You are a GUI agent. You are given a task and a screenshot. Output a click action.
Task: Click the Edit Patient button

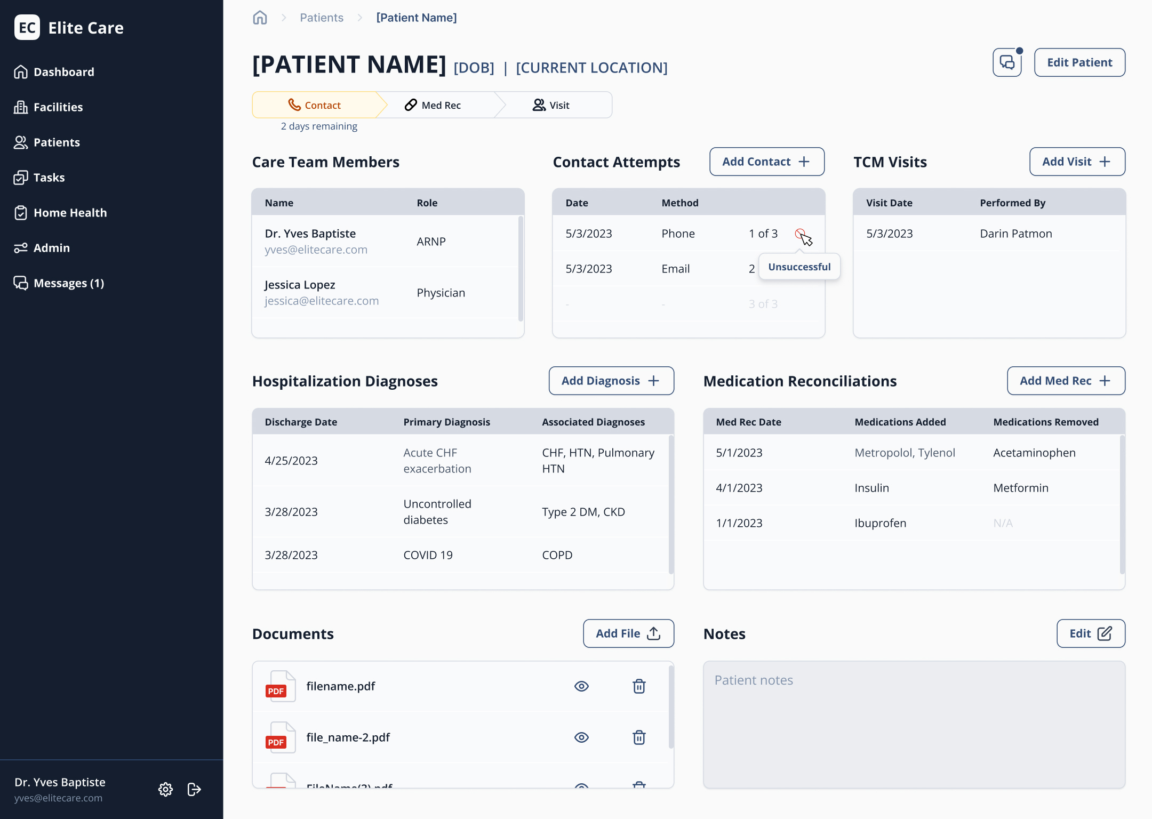coord(1079,62)
